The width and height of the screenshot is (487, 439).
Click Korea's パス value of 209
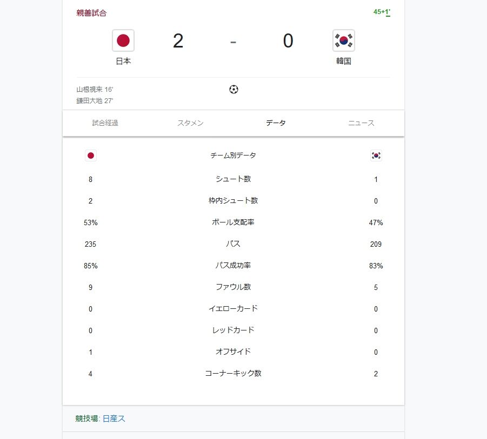point(376,244)
